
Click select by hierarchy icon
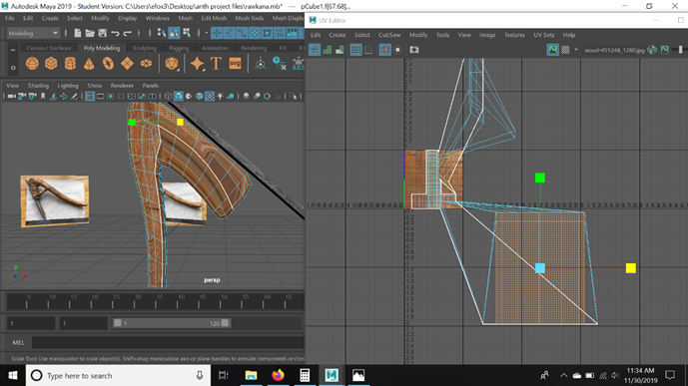[x=162, y=33]
